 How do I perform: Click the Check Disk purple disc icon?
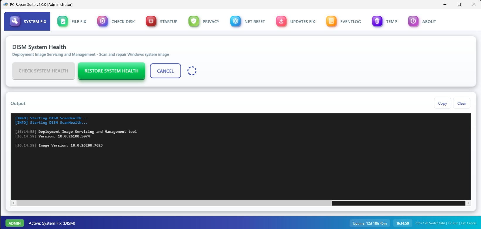103,21
